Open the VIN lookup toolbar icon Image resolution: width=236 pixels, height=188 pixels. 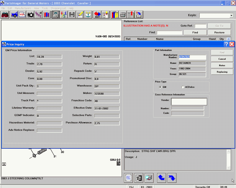pos(22,15)
